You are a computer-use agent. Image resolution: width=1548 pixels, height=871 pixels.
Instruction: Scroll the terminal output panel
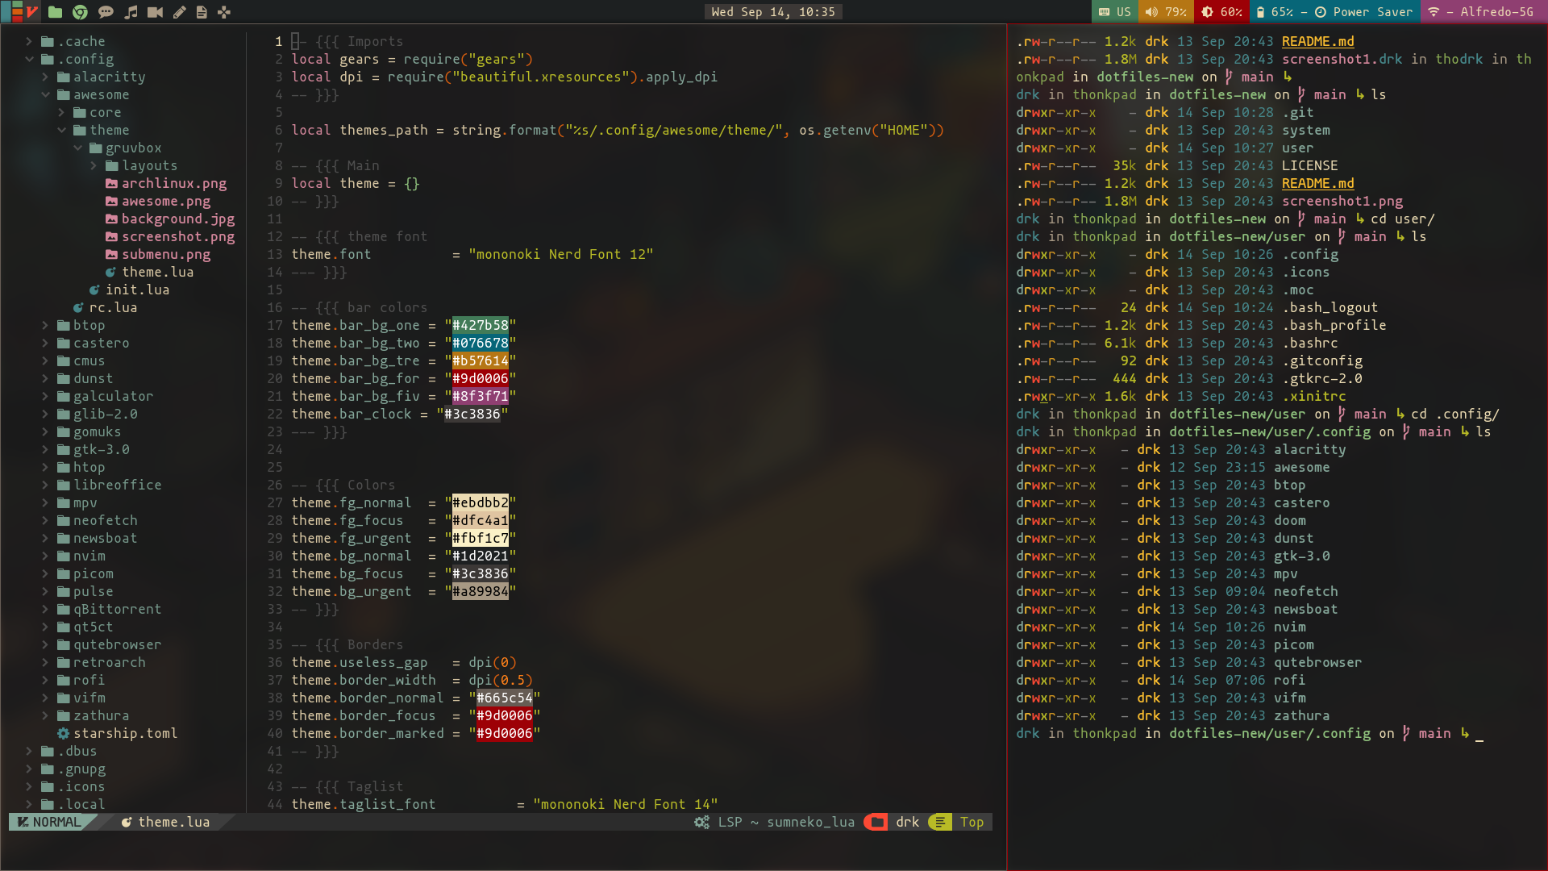[1275, 425]
